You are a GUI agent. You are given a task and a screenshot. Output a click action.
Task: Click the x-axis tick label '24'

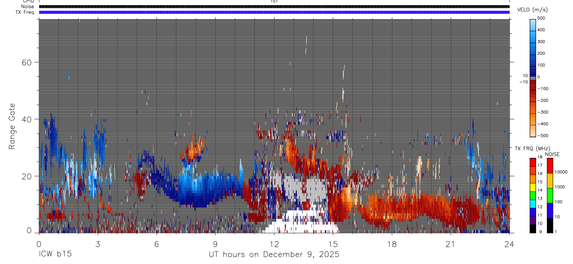[510, 244]
